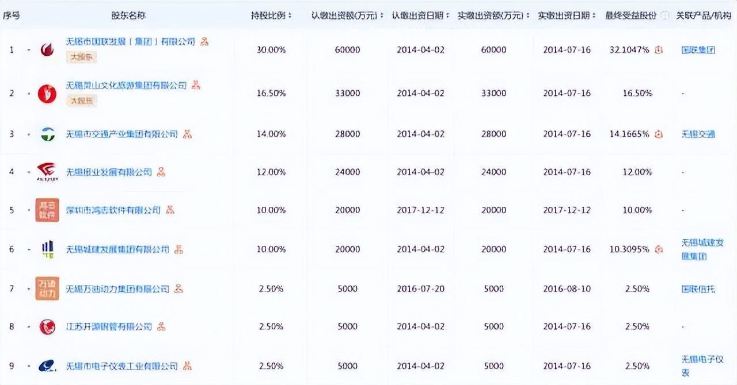Click the equity structure icon beside 无锡市国联发展（集团）有限公司

click(x=205, y=41)
